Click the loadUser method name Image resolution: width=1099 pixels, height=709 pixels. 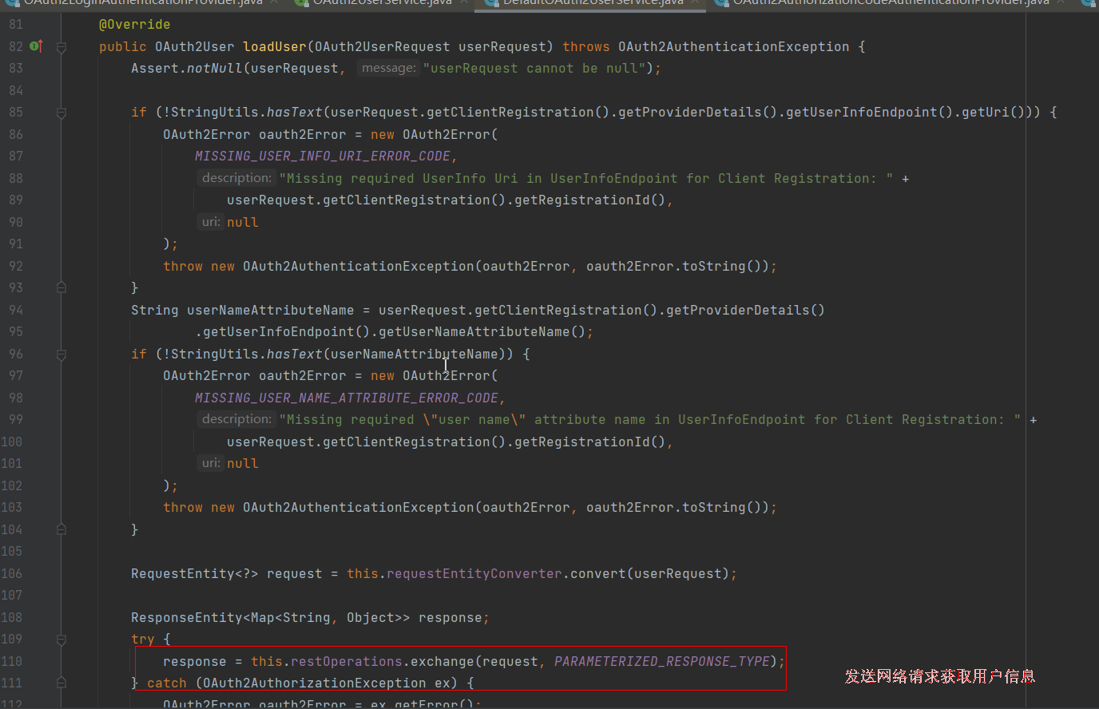pos(274,47)
